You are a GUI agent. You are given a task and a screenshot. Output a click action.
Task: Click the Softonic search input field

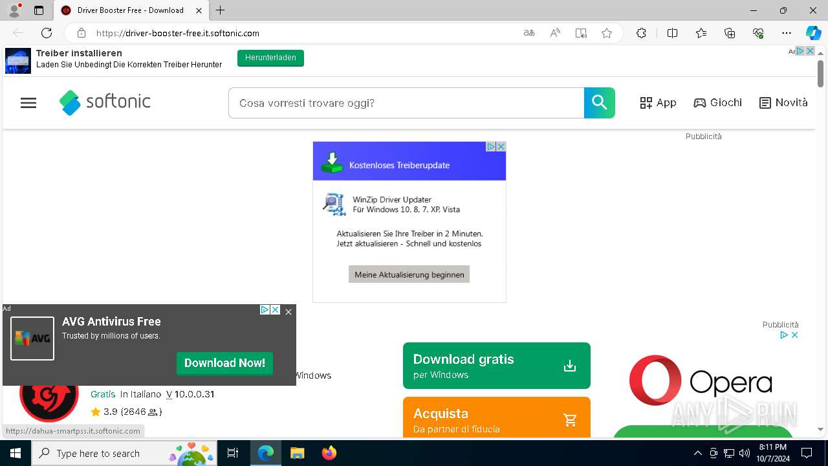coord(406,103)
